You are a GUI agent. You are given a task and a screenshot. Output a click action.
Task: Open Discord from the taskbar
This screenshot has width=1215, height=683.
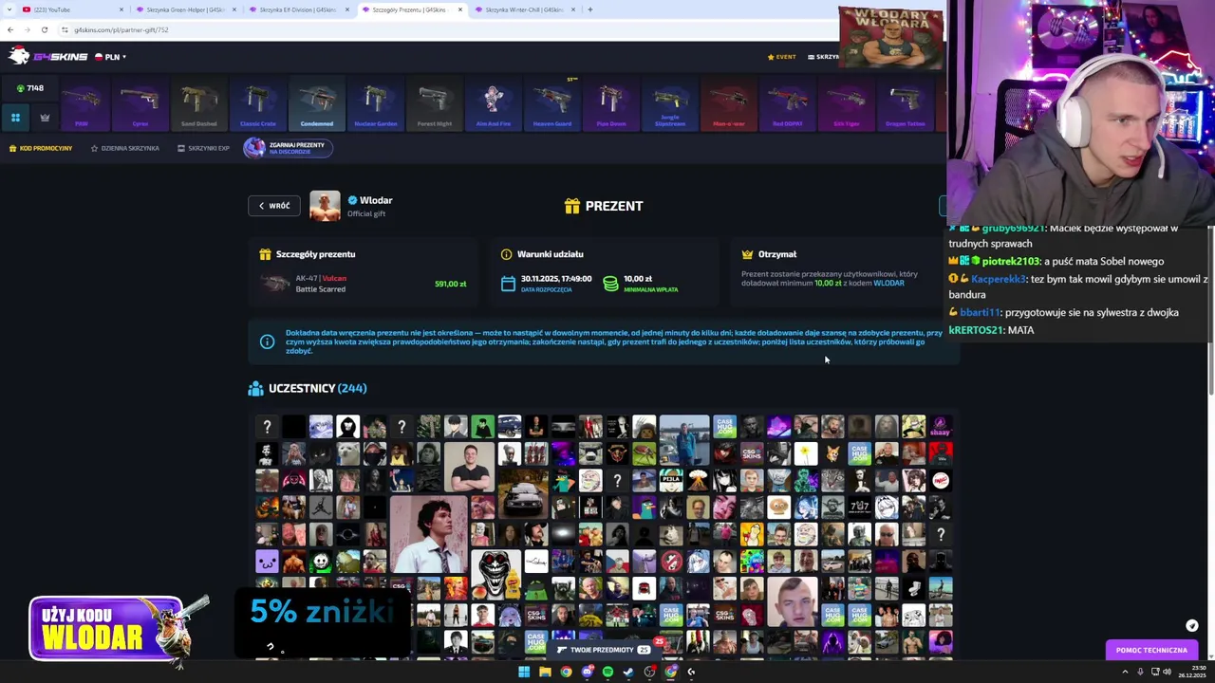(587, 672)
